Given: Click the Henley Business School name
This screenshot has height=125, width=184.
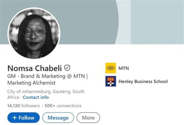Looking at the screenshot, I should click(143, 81).
